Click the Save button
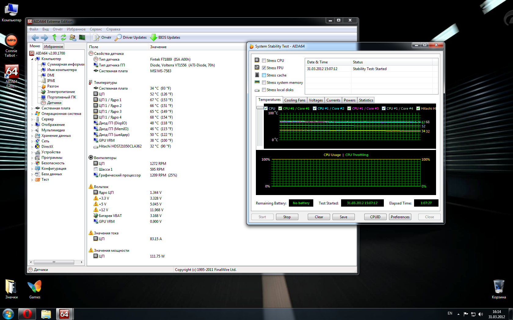This screenshot has height=320, width=513. [344, 217]
